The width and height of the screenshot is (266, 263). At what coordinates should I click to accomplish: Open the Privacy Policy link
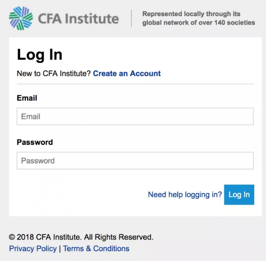pos(33,248)
